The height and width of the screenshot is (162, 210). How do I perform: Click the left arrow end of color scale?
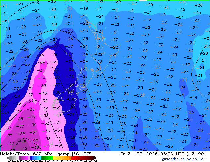[x=8, y=158]
